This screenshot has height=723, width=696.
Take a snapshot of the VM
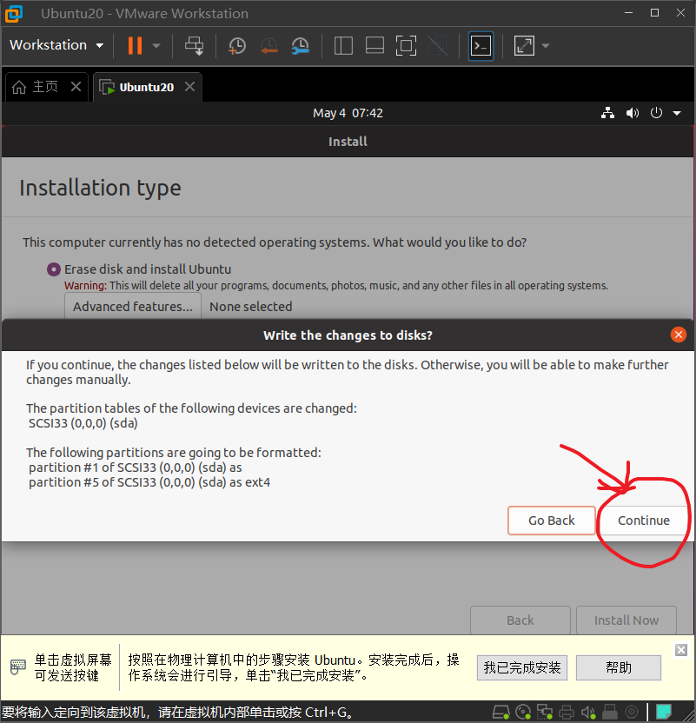(x=237, y=46)
